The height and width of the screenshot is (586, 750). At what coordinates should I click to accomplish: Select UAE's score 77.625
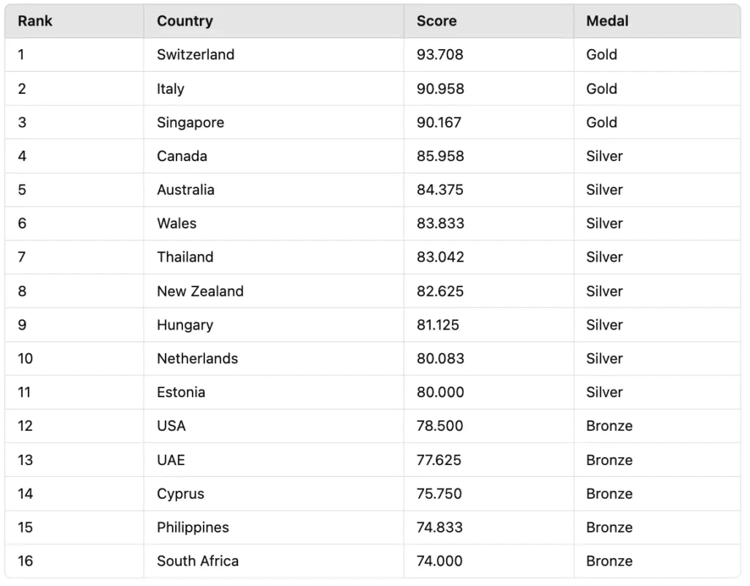pos(439,460)
